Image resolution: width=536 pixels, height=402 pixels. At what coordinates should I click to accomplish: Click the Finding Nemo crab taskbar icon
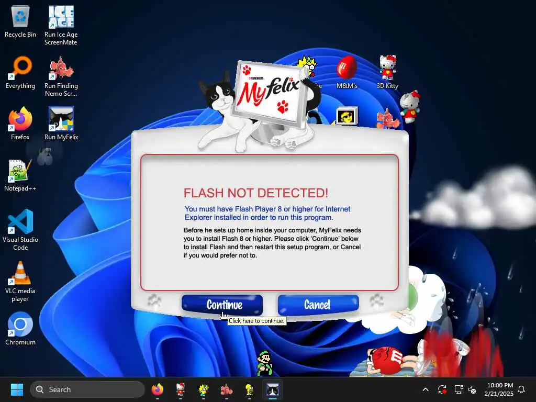click(x=226, y=389)
